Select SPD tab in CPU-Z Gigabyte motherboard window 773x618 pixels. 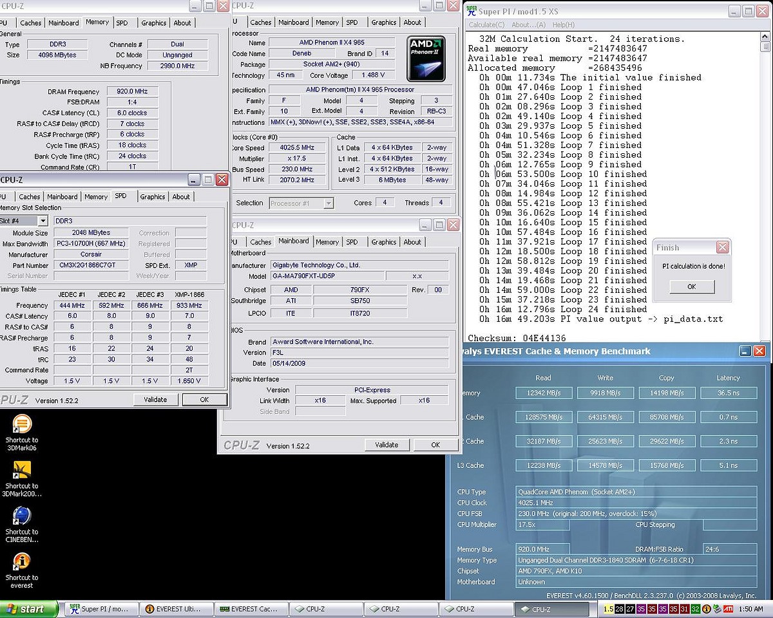[352, 242]
